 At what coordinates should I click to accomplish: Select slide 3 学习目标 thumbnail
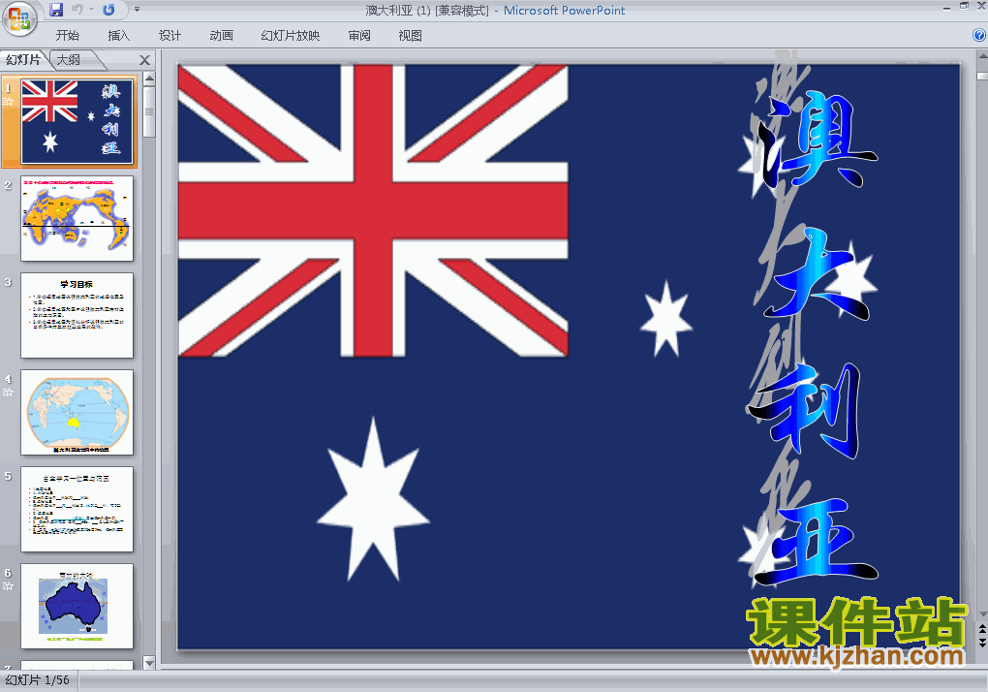[77, 315]
